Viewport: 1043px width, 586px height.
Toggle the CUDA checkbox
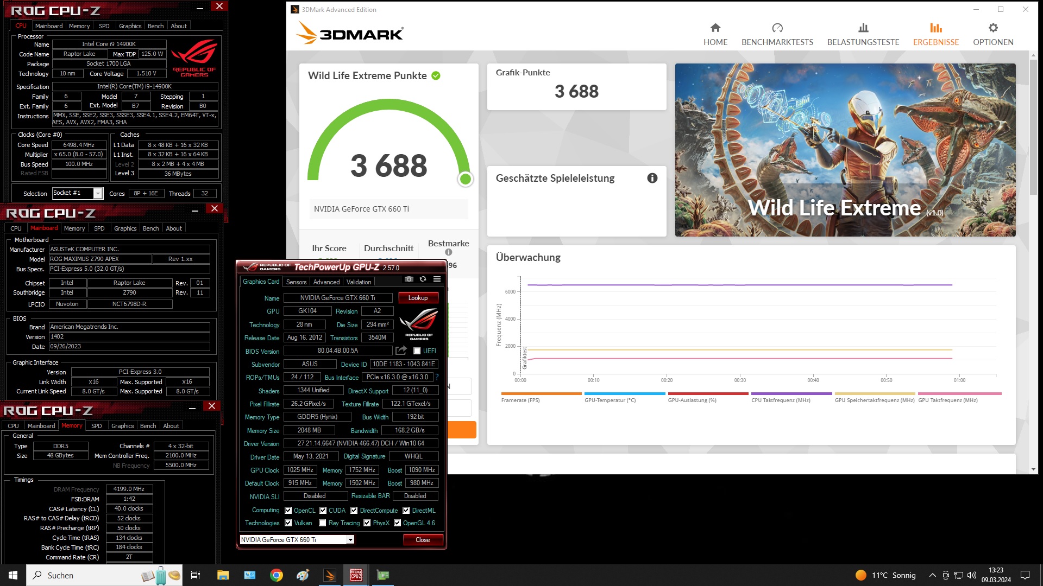[x=323, y=511]
